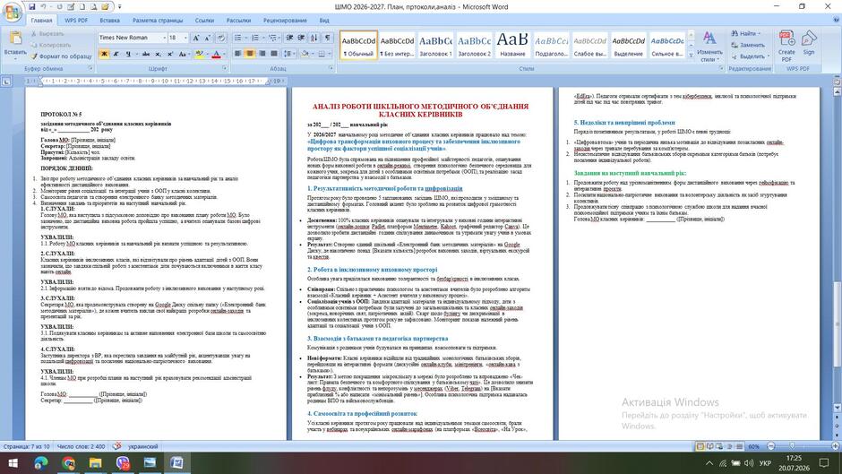
Task: Click Найти to search the document
Action: click(747, 33)
